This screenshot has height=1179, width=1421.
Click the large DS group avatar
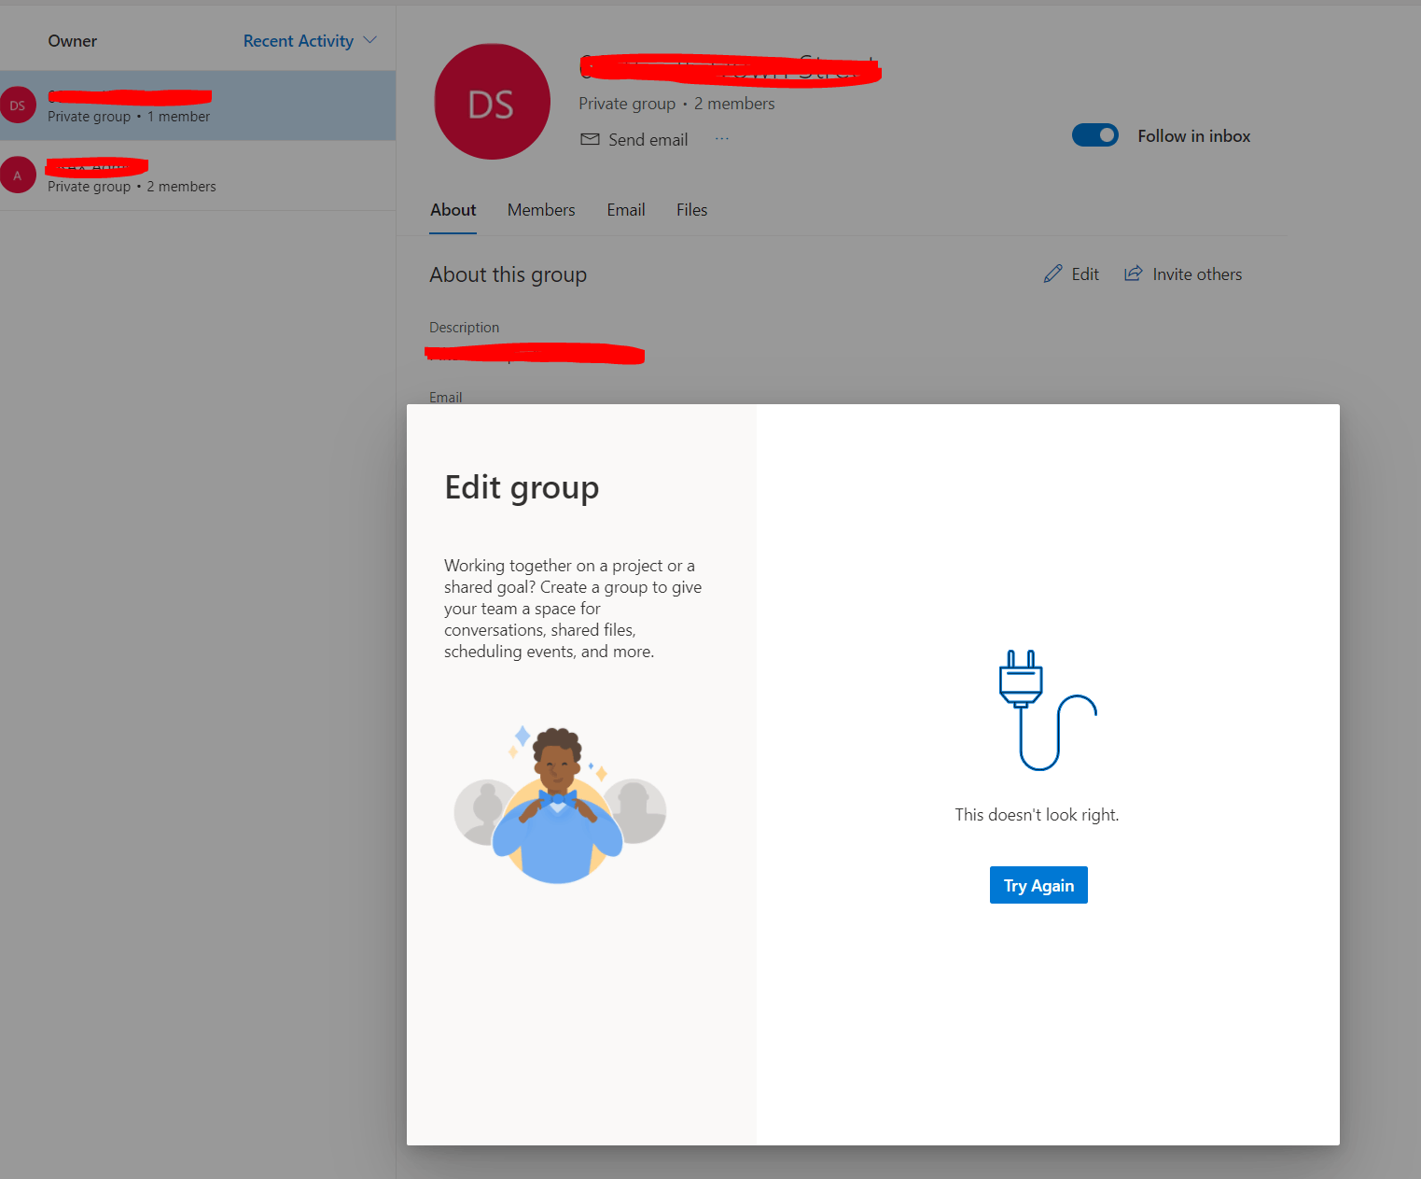pyautogui.click(x=492, y=102)
